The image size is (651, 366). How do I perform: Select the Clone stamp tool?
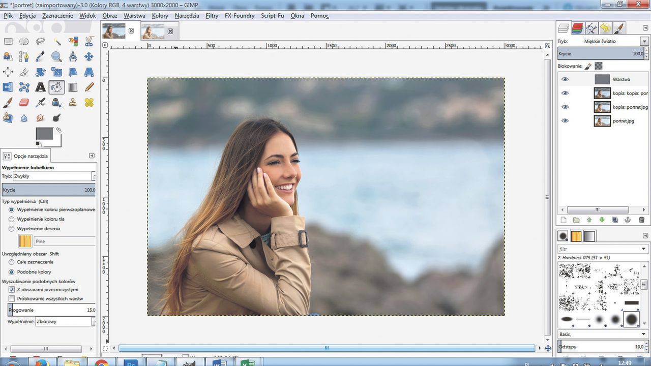point(73,103)
